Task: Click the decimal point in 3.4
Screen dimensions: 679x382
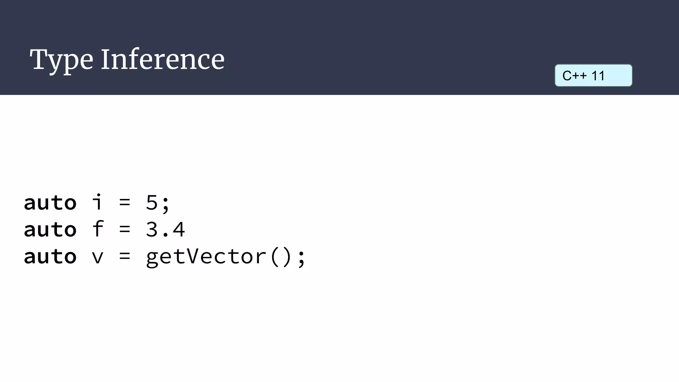Action: tap(165, 235)
